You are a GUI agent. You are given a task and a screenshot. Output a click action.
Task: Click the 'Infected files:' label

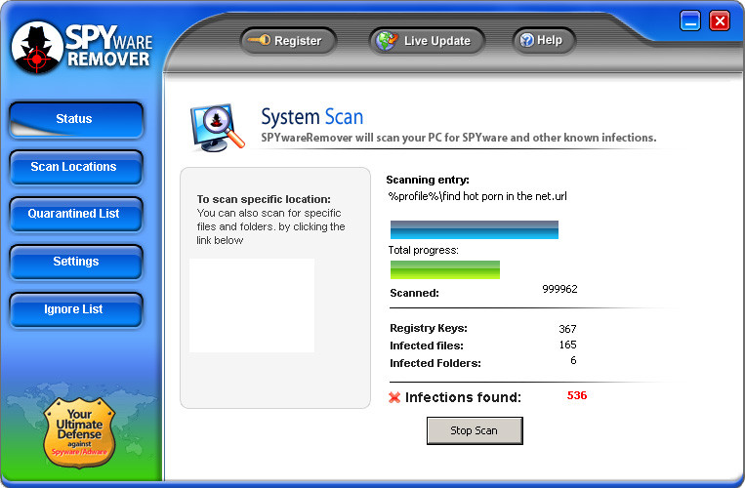427,346
